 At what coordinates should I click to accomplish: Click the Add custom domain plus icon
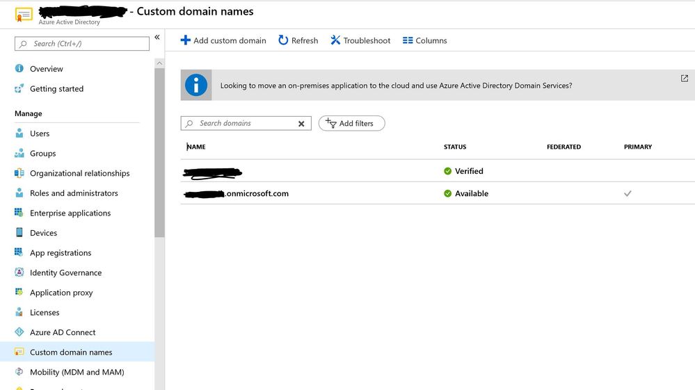pyautogui.click(x=185, y=40)
